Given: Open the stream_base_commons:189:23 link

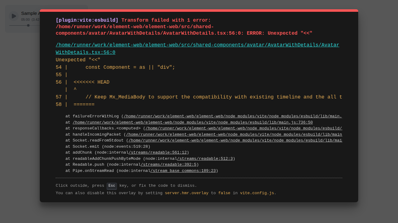Looking at the screenshot, I should click(183, 171).
